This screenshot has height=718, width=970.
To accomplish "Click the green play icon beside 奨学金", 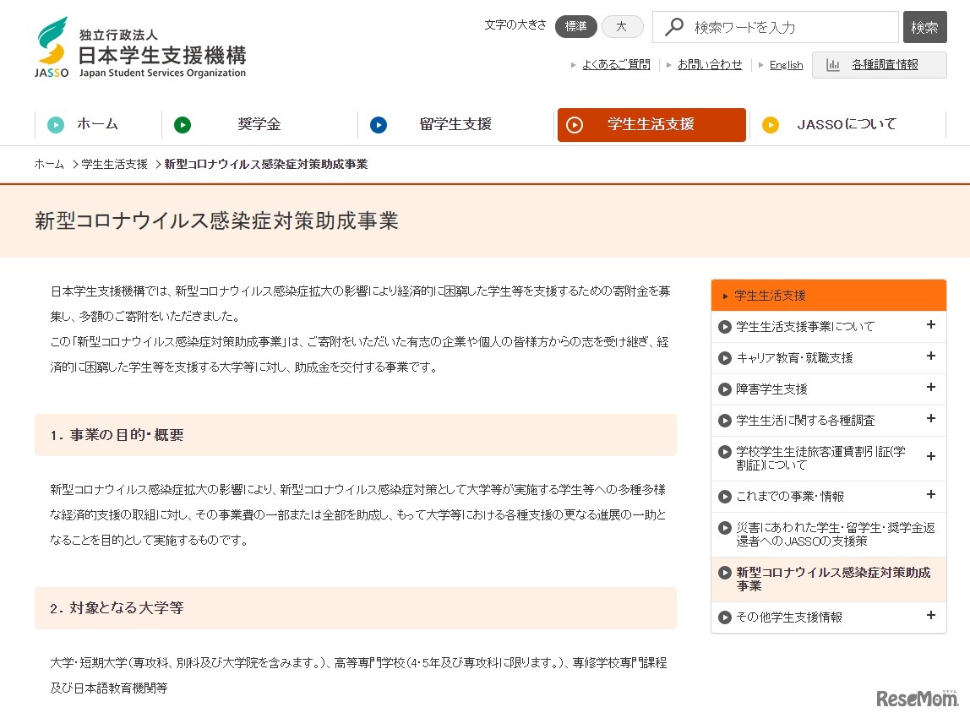I will coord(183,124).
